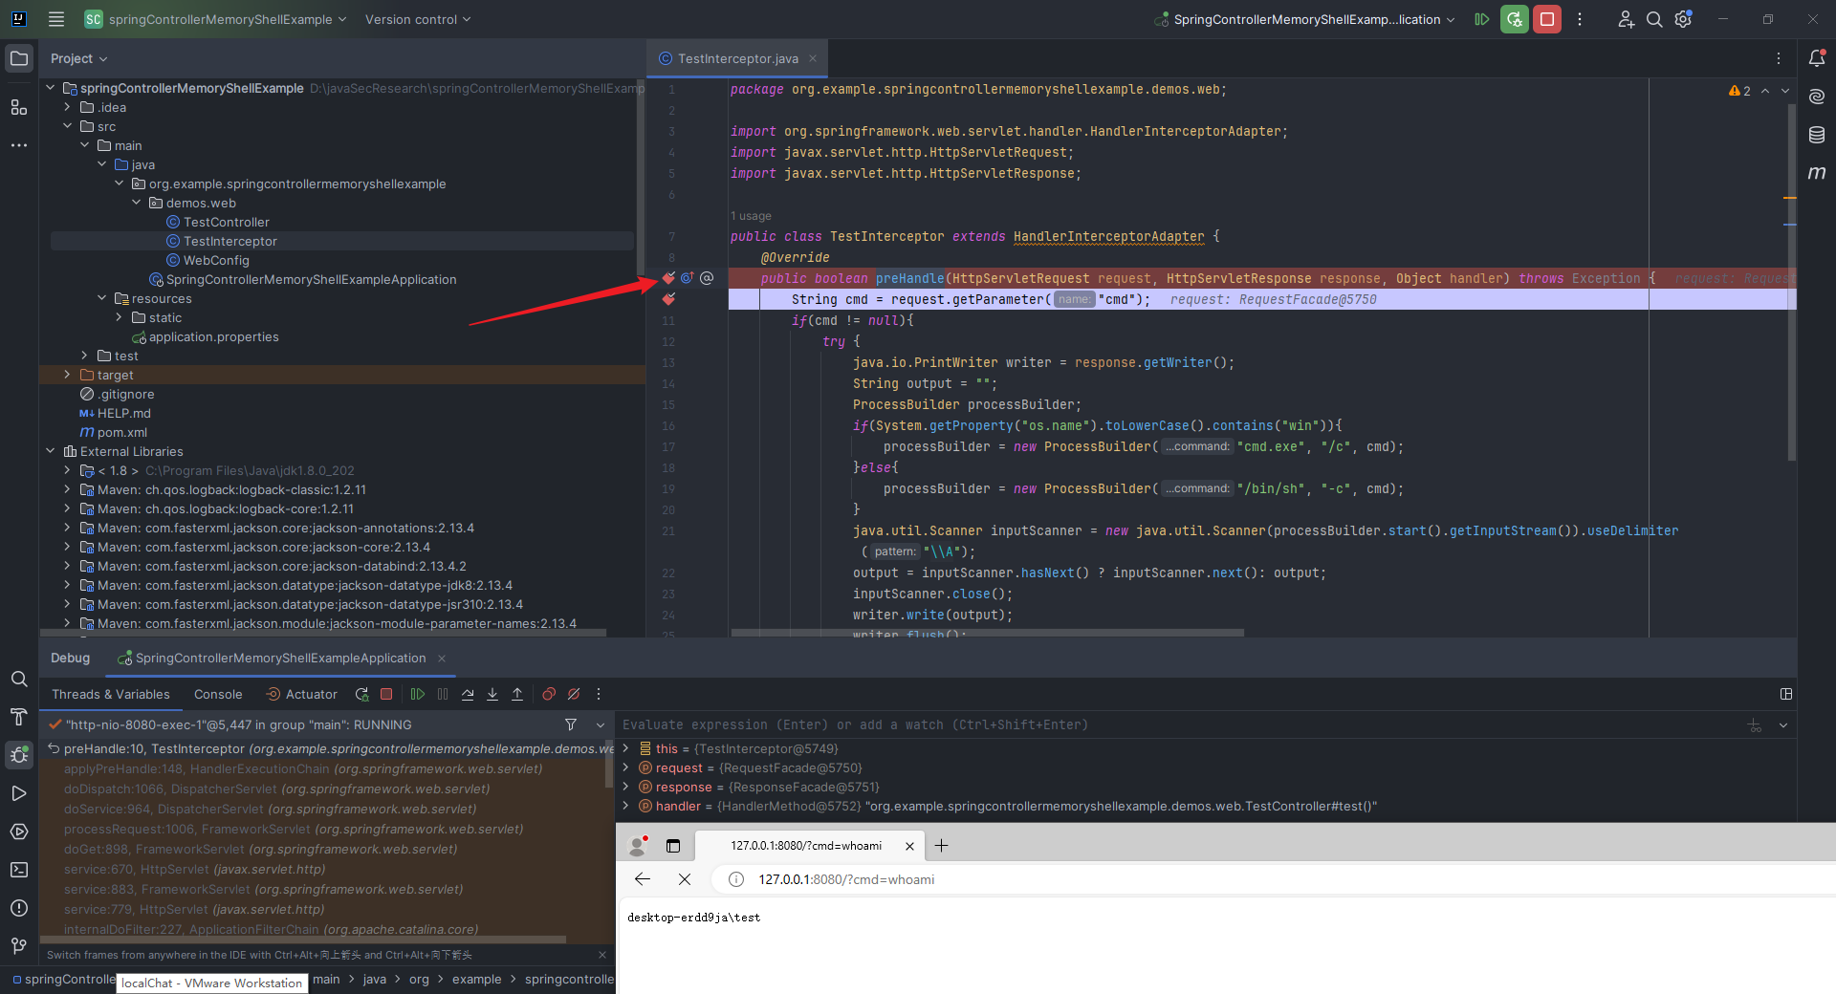Open the run configuration dropdown
Image resolution: width=1836 pixels, height=994 pixels.
(x=1305, y=19)
